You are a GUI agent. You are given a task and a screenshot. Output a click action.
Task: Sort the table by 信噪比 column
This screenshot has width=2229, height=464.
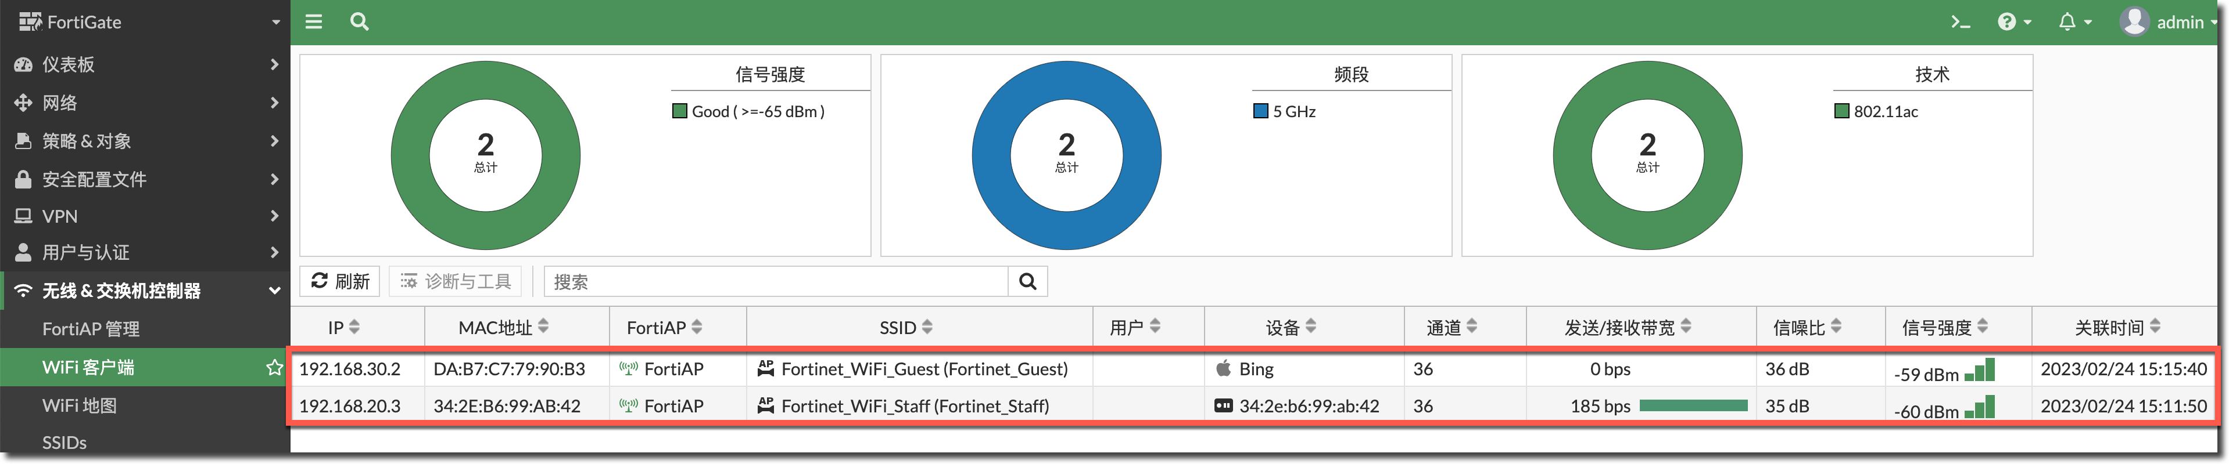point(1808,328)
